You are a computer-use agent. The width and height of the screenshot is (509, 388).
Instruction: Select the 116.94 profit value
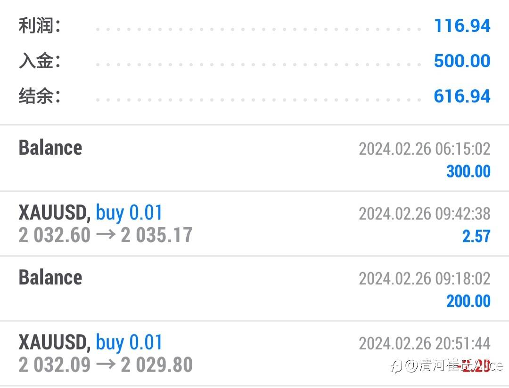[462, 25]
